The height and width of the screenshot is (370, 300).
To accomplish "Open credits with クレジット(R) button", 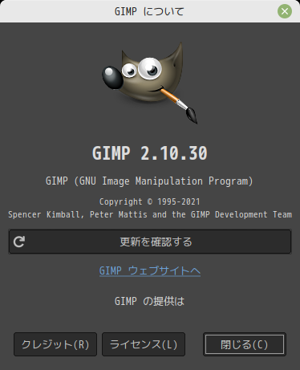I will pos(55,344).
